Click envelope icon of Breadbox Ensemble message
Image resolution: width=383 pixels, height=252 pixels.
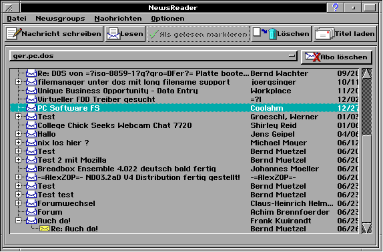pyautogui.click(x=31, y=169)
